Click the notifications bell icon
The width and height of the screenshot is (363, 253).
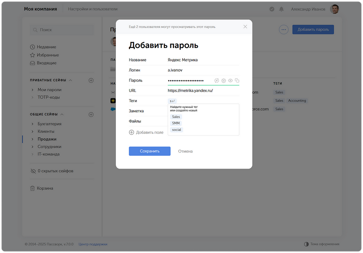[x=281, y=9]
